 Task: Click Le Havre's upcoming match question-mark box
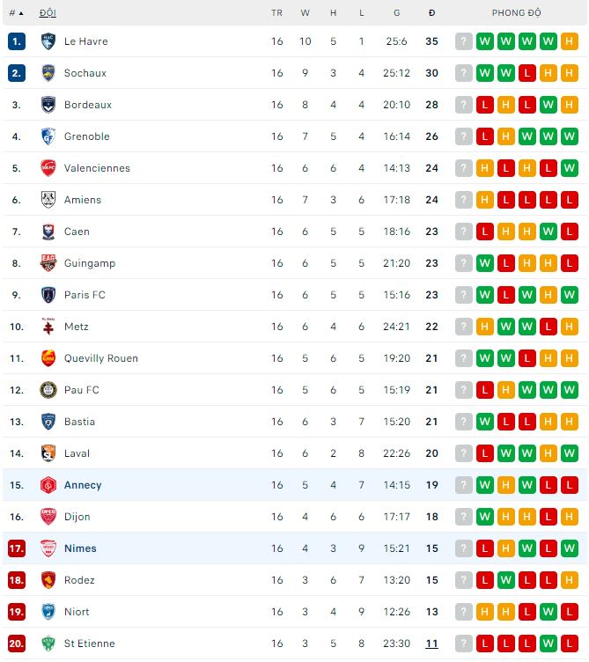click(464, 41)
